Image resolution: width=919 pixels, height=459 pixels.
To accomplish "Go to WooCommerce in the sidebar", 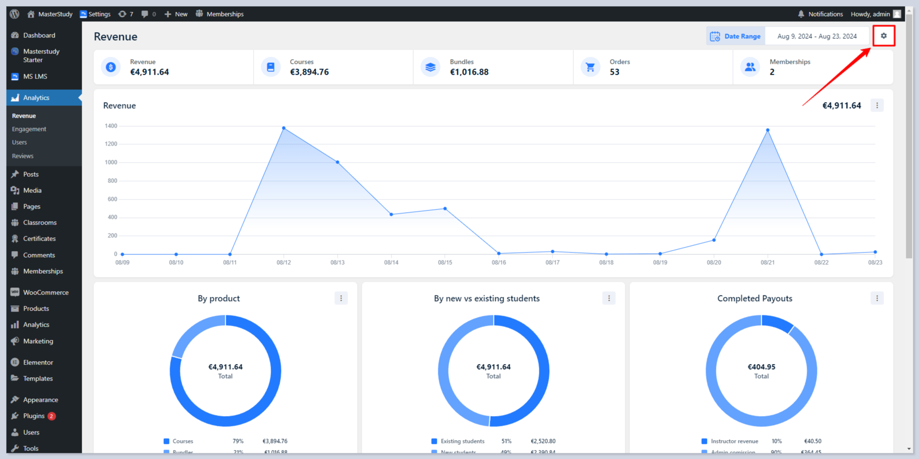I will click(x=46, y=293).
